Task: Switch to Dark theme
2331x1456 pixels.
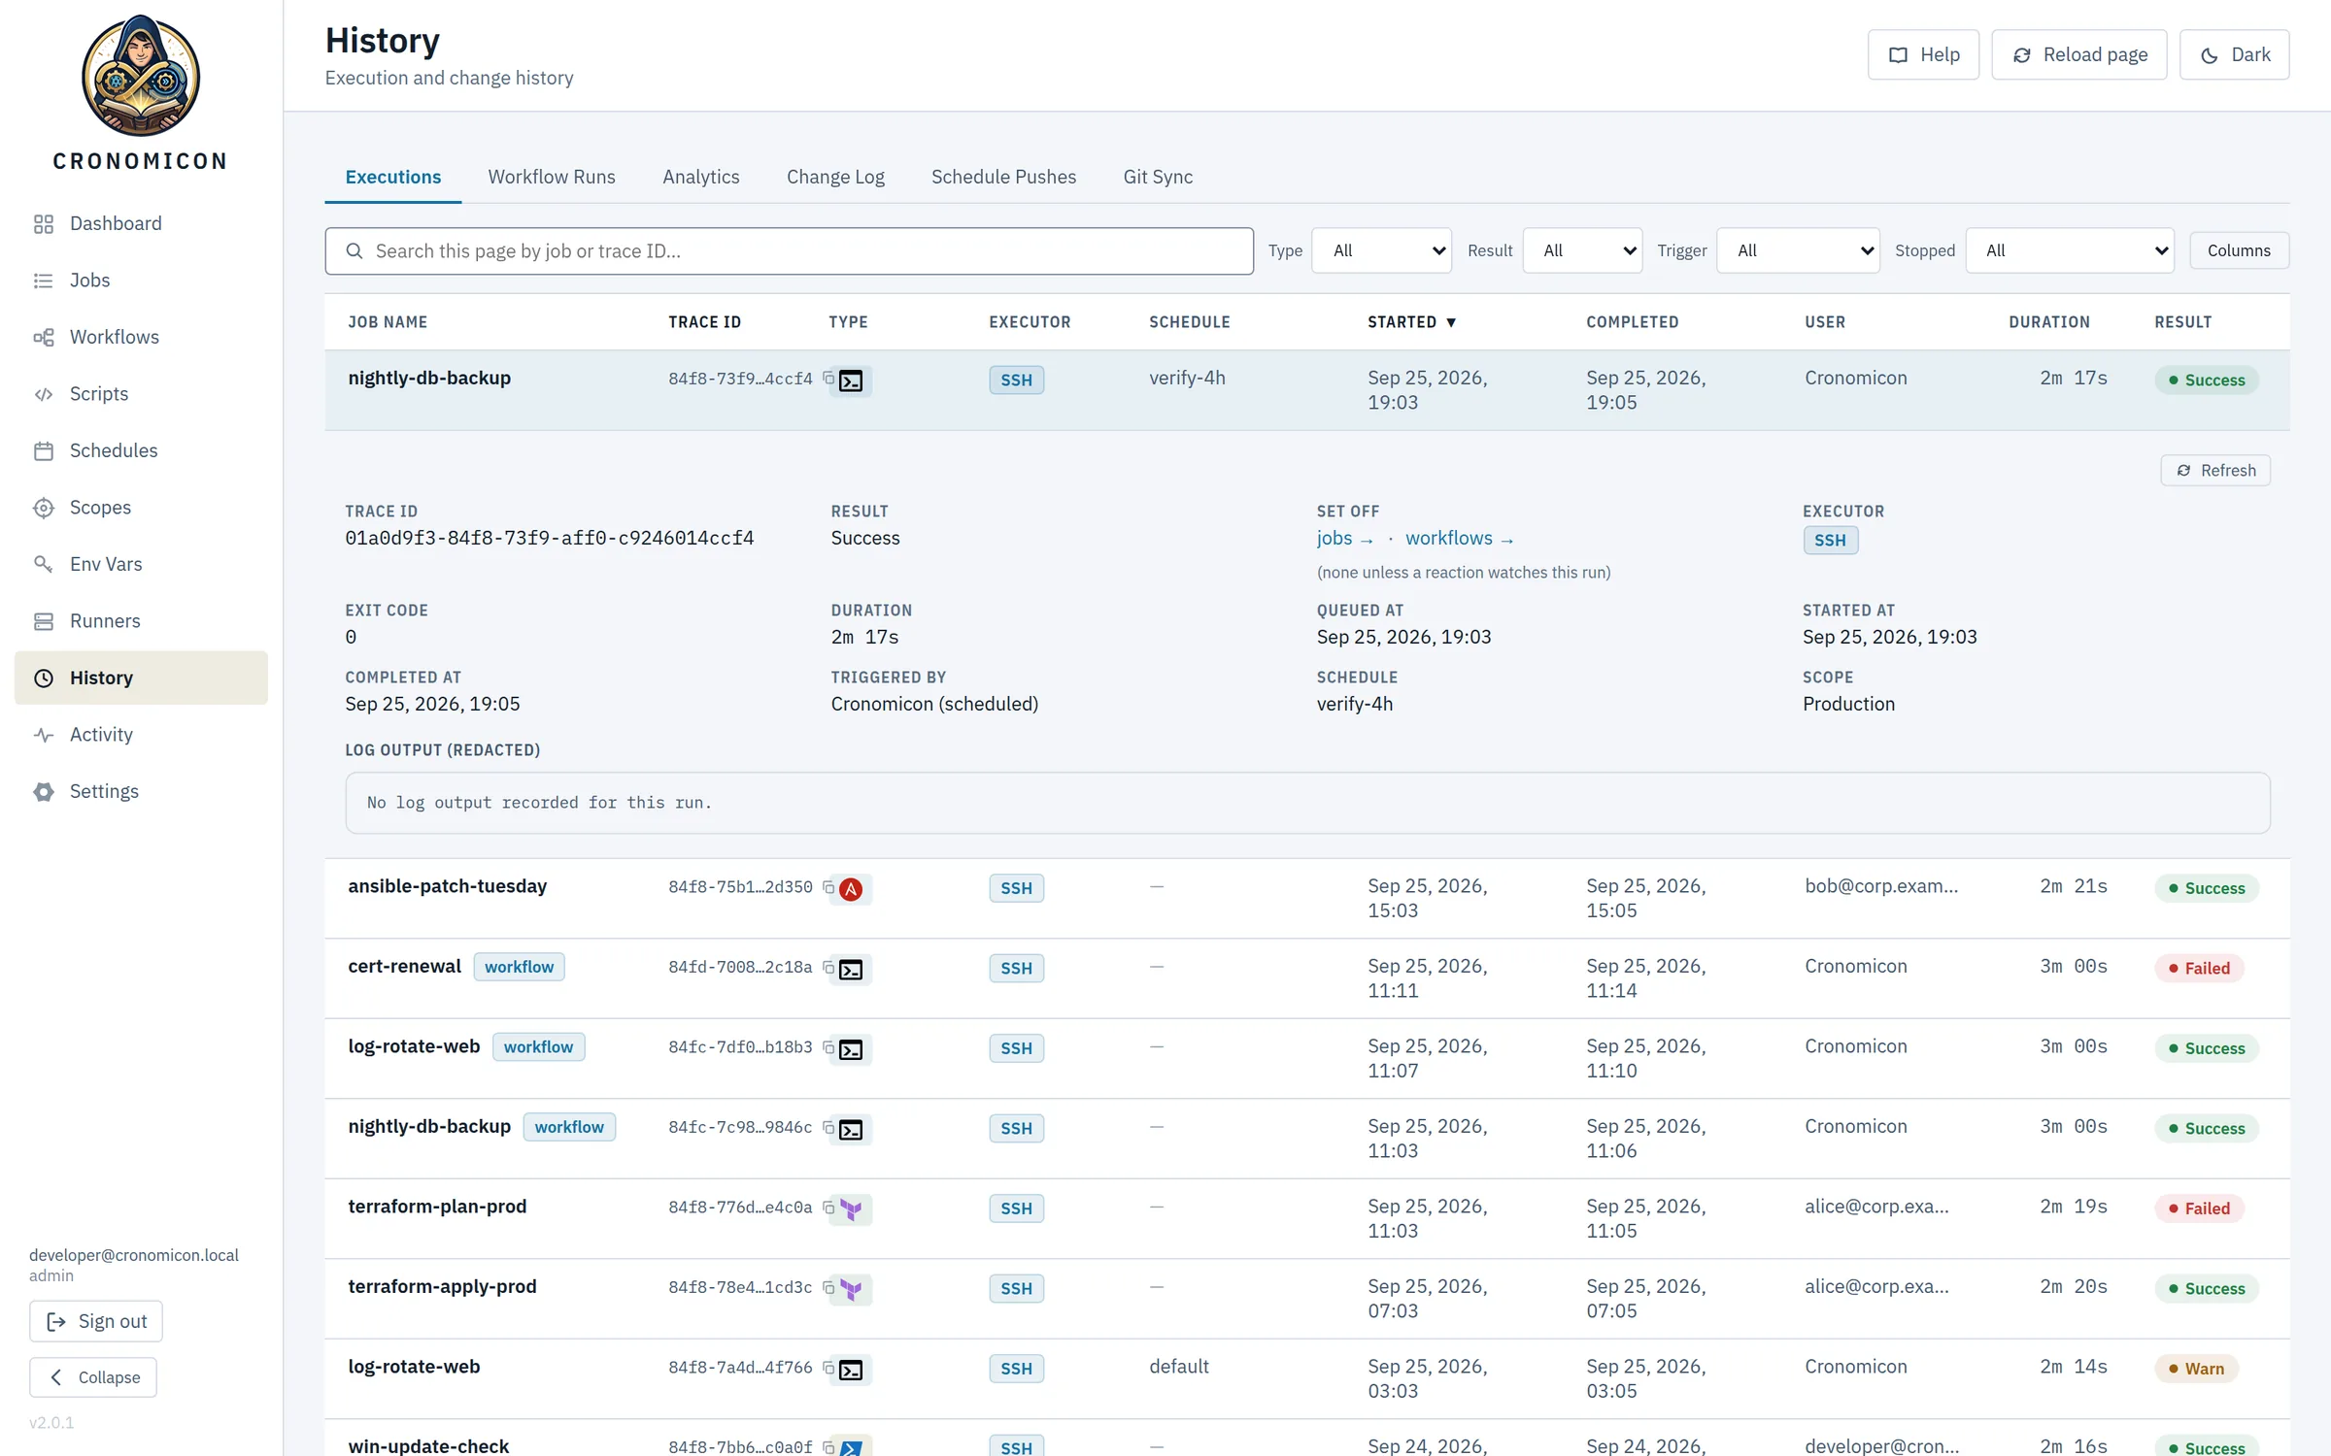Action: tap(2234, 54)
